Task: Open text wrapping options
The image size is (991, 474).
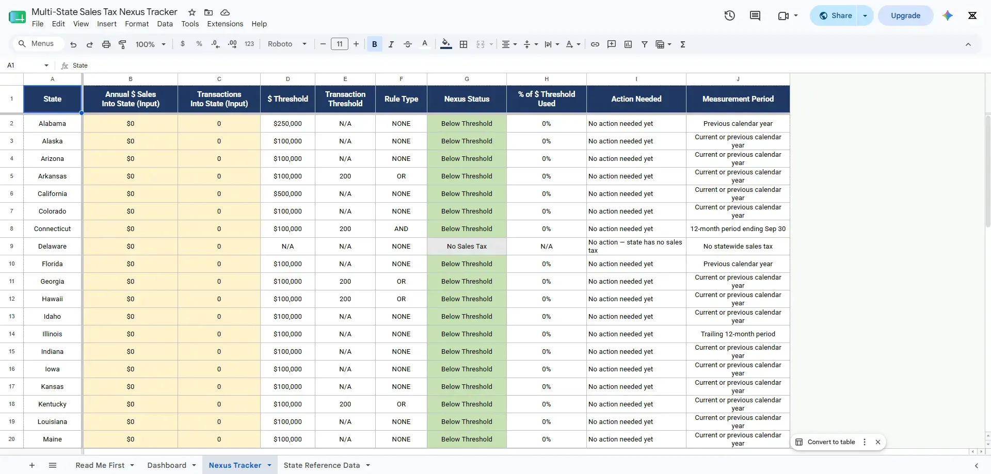Action: (x=552, y=44)
